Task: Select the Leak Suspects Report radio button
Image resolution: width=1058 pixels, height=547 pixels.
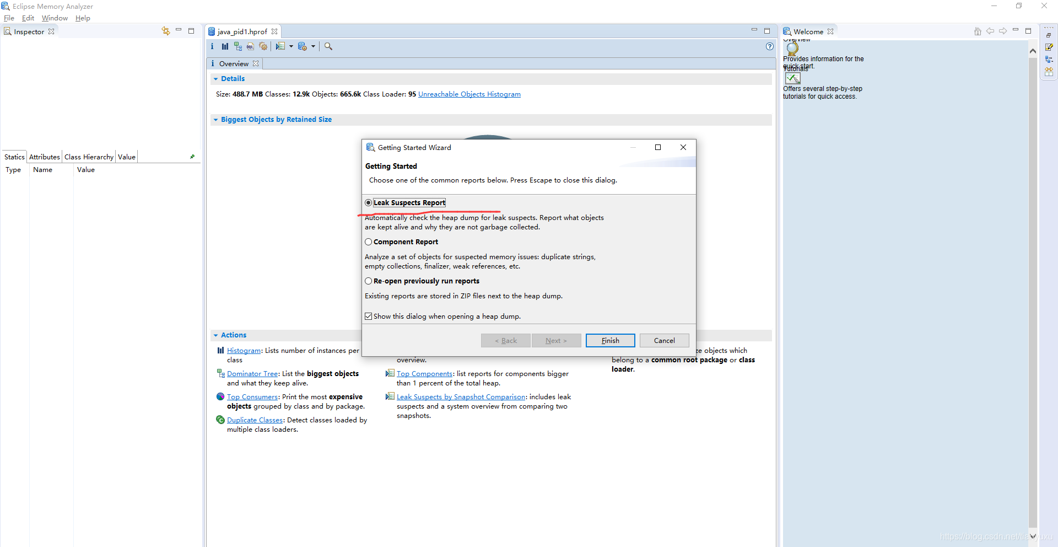Action: pyautogui.click(x=368, y=203)
